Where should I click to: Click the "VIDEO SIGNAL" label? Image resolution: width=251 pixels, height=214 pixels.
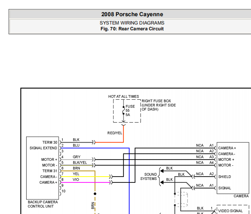[230, 211]
